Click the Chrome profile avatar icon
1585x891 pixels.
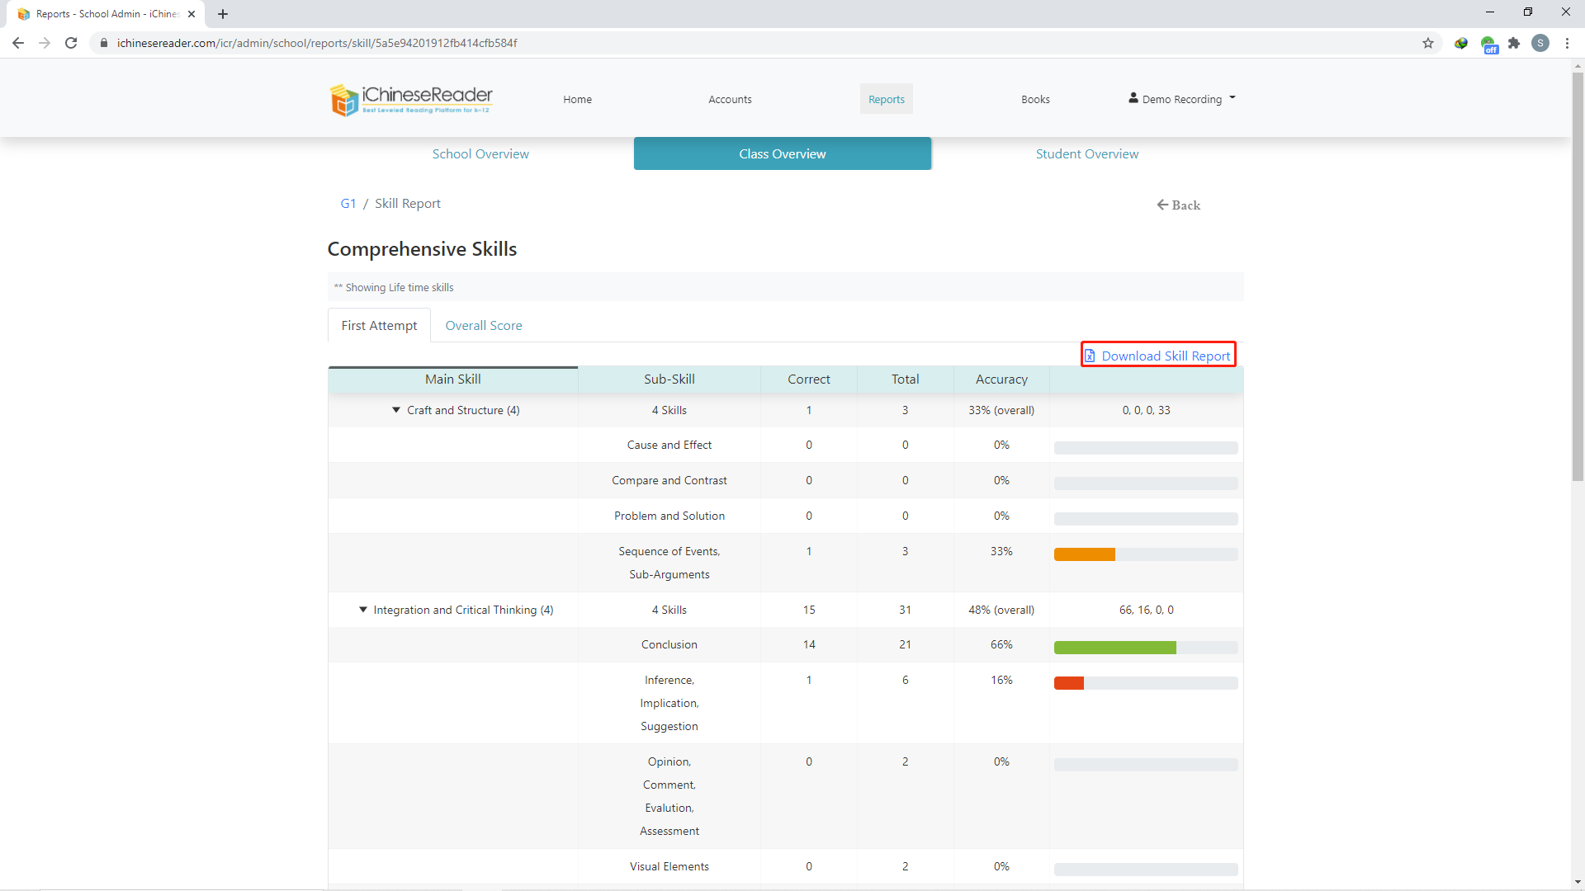click(1540, 43)
